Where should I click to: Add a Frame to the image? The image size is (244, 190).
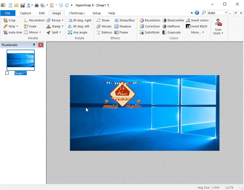tap(121, 32)
